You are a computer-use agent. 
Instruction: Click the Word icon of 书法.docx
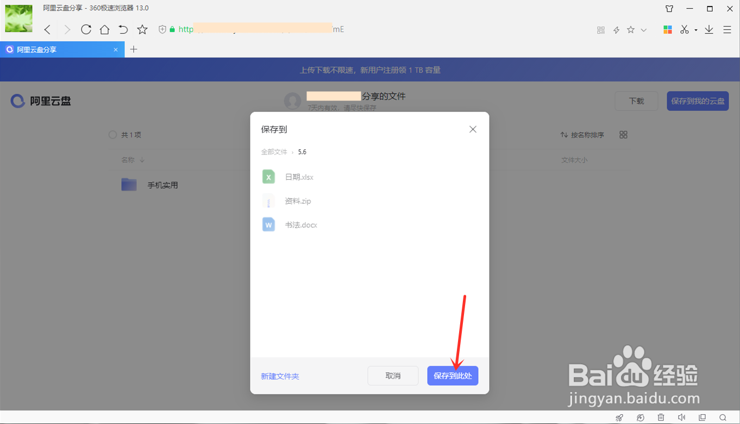[x=268, y=225]
